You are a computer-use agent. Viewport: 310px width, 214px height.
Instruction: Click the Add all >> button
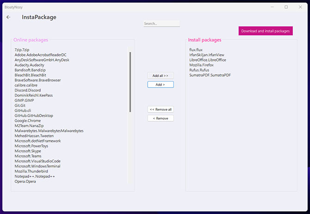tap(161, 76)
